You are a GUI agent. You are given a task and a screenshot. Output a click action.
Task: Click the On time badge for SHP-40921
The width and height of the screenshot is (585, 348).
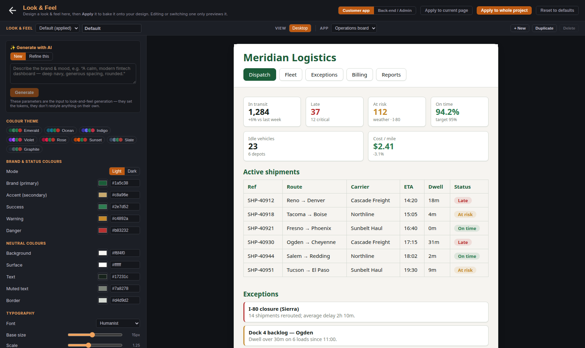click(467, 228)
